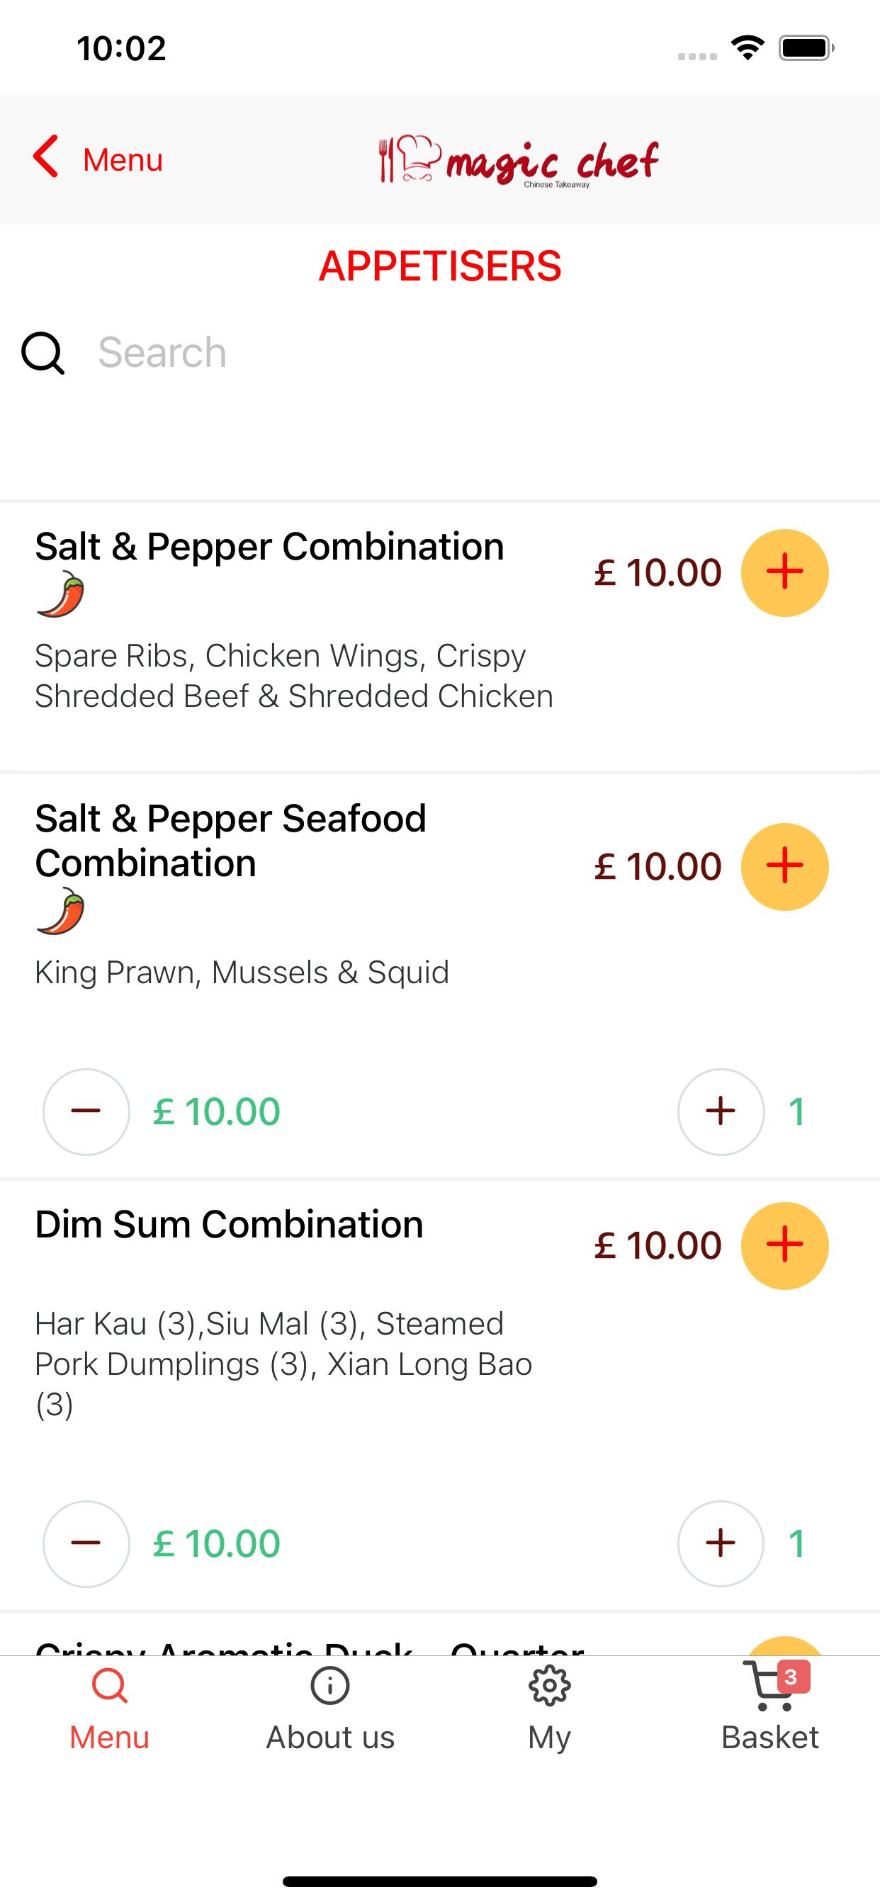Select the Dim Sum Combination title
Image resolution: width=880 pixels, height=1904 pixels.
(230, 1225)
